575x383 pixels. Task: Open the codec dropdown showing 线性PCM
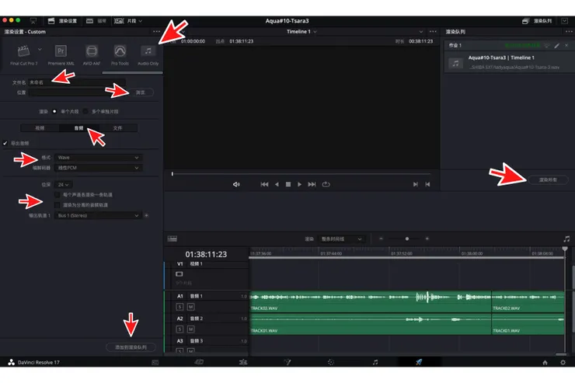[x=98, y=168]
